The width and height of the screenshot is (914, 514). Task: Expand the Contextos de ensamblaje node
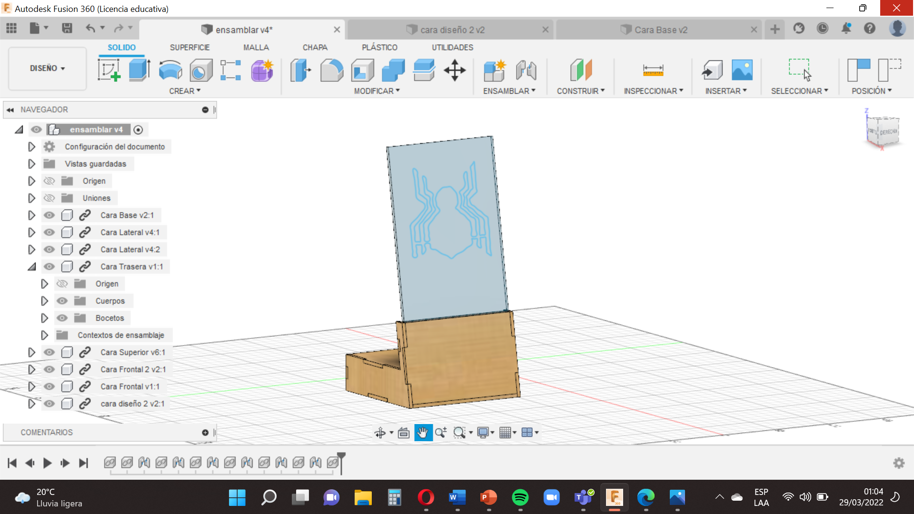(44, 335)
